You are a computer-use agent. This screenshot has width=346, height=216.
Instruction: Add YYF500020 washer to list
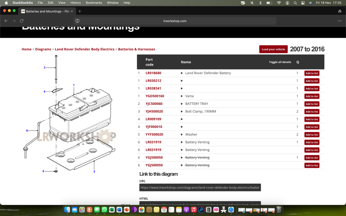[312, 135]
